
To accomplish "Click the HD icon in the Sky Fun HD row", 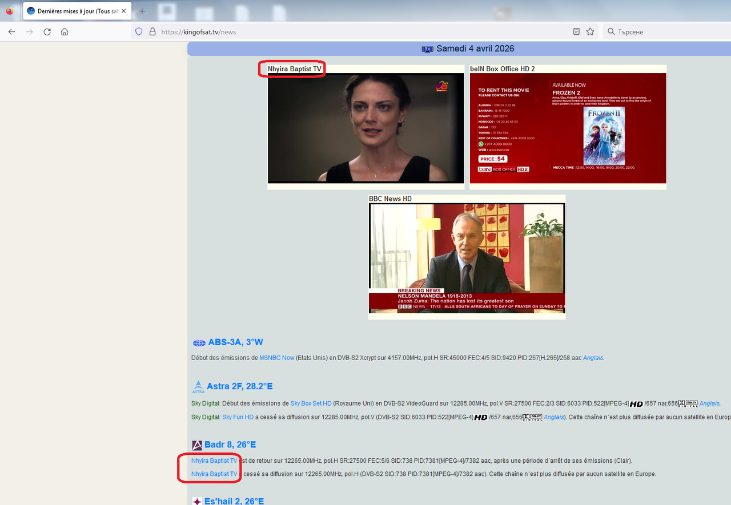I will click(x=481, y=418).
